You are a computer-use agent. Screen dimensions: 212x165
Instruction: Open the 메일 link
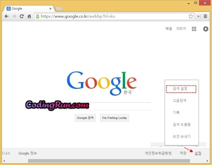click(x=169, y=28)
